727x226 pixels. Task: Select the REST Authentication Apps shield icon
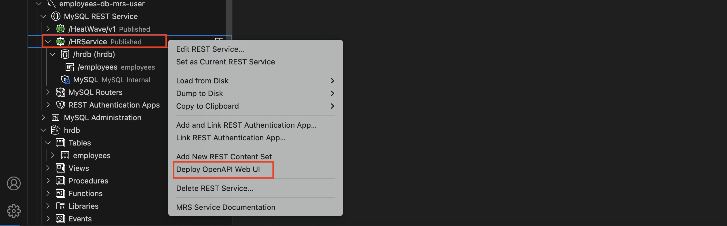point(60,105)
